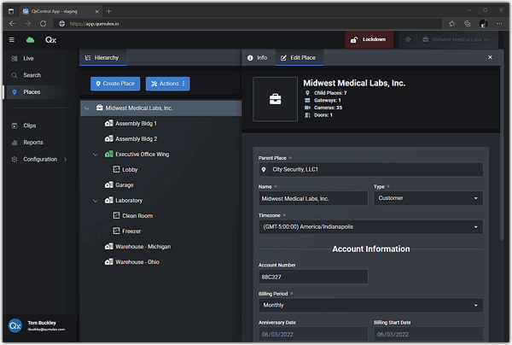Click the Lobby floor plan icon
The image size is (512, 345).
point(117,169)
